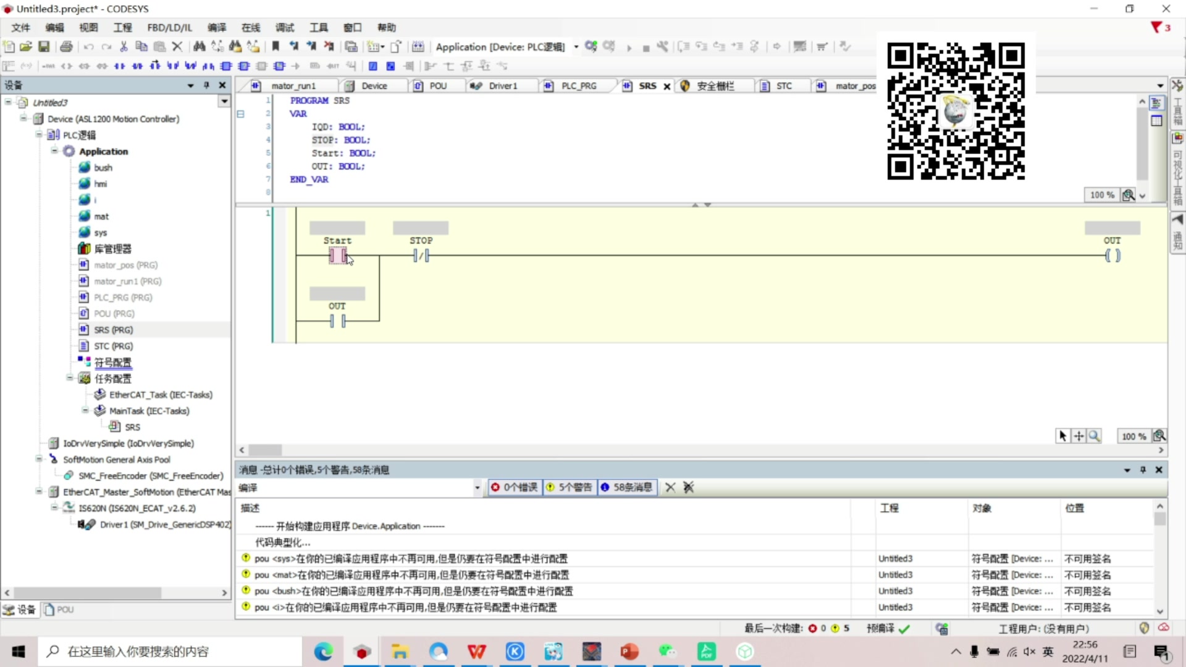Viewport: 1186px width, 667px height.
Task: Start the application with the Play icon
Action: [x=629, y=46]
